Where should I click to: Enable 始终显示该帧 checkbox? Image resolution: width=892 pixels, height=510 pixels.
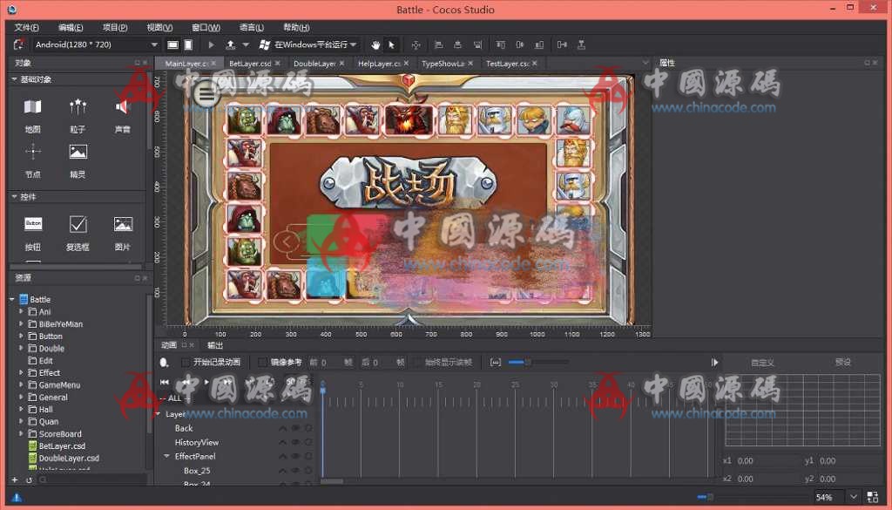click(417, 362)
